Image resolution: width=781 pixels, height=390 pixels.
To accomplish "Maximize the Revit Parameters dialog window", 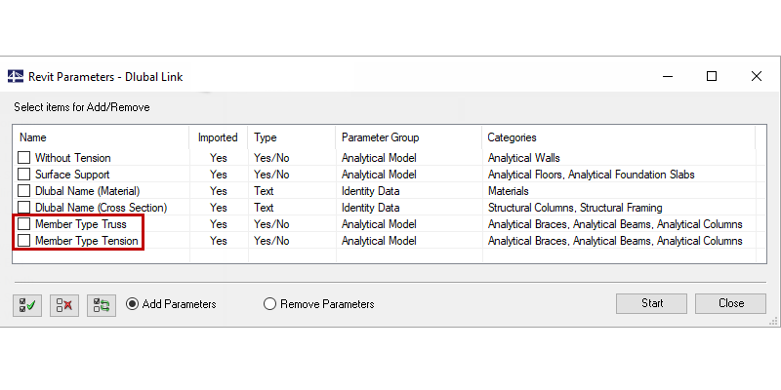I will (712, 77).
